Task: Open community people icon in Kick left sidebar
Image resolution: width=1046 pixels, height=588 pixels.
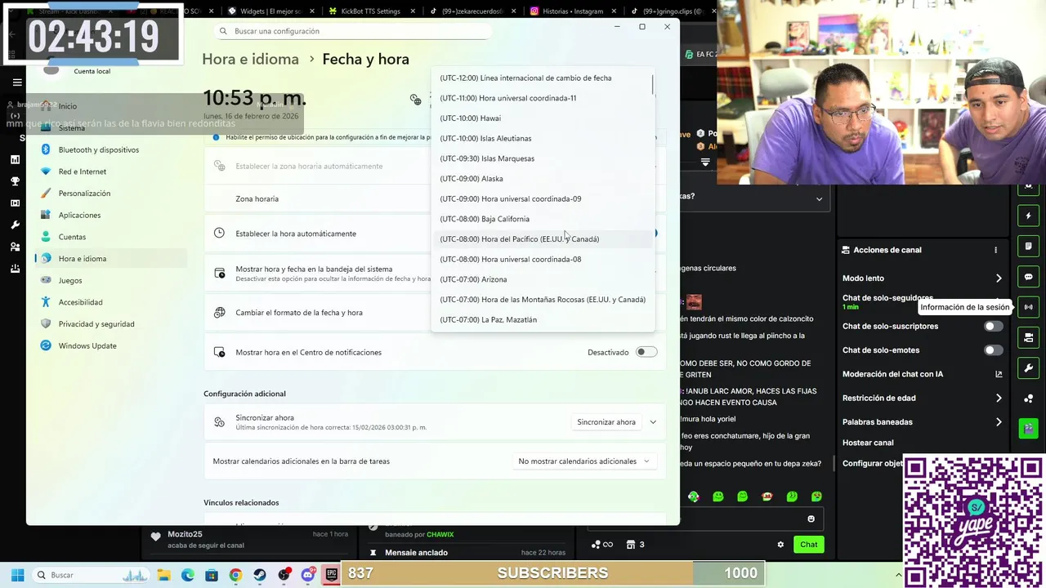Action: [x=15, y=247]
